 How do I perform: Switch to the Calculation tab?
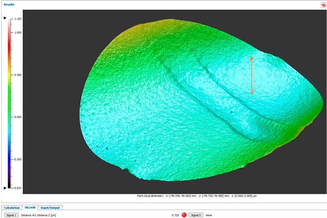[x=11, y=208]
